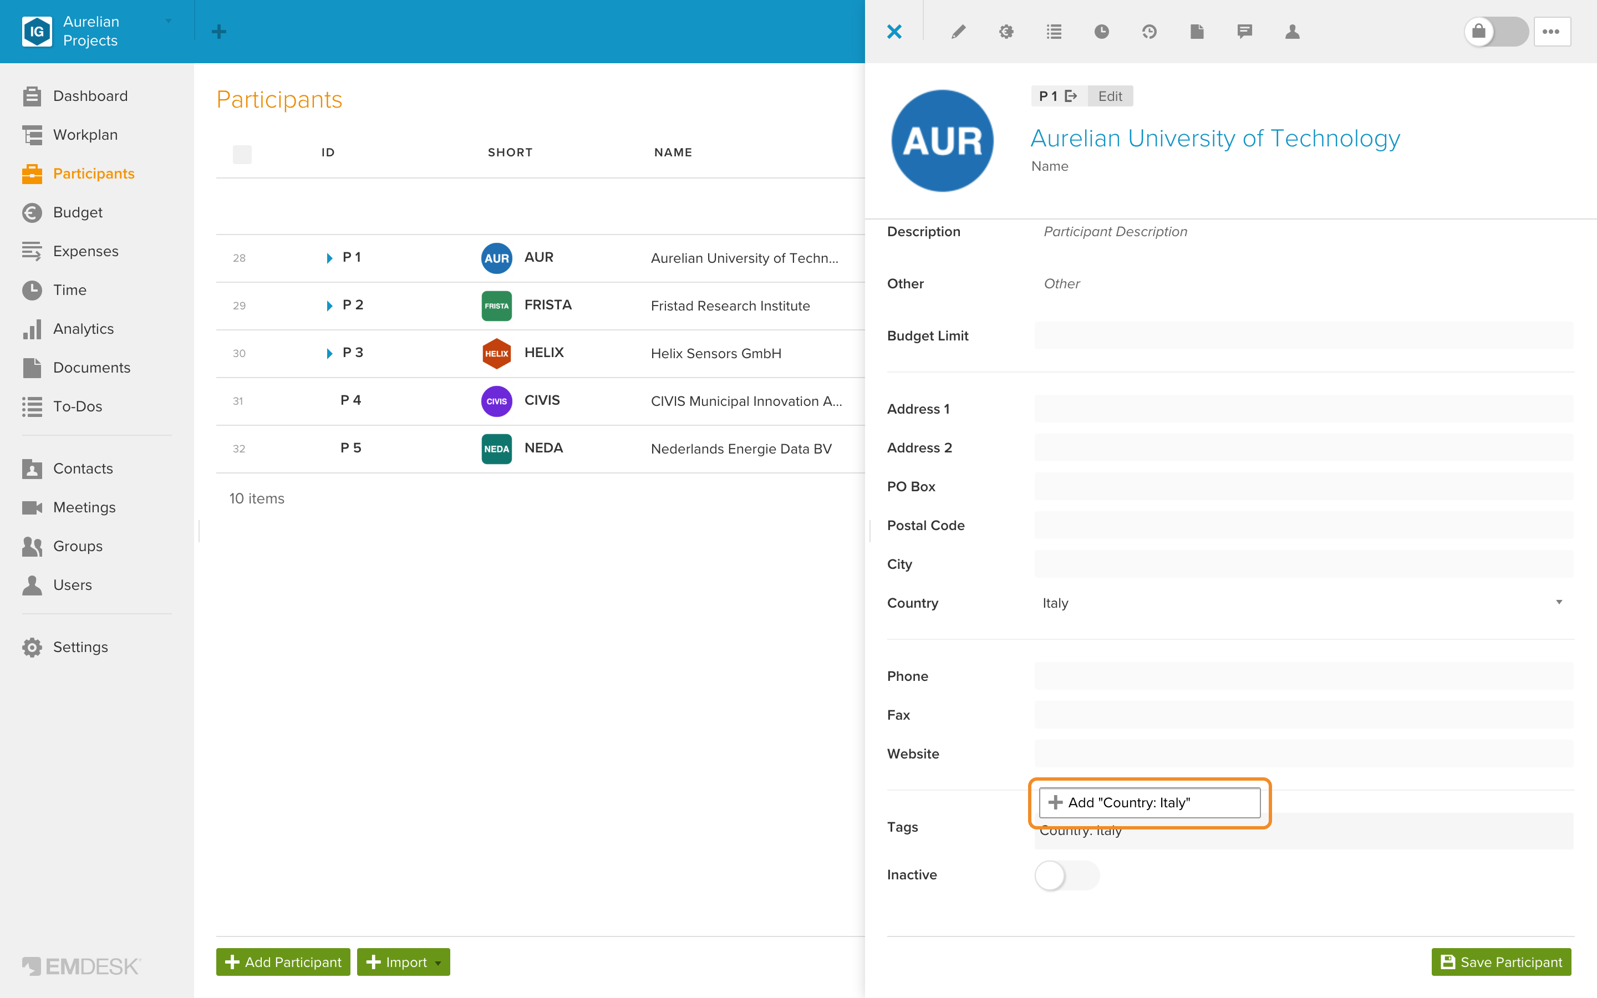Image resolution: width=1597 pixels, height=998 pixels.
Task: Open Budget in the sidebar
Action: click(x=77, y=212)
